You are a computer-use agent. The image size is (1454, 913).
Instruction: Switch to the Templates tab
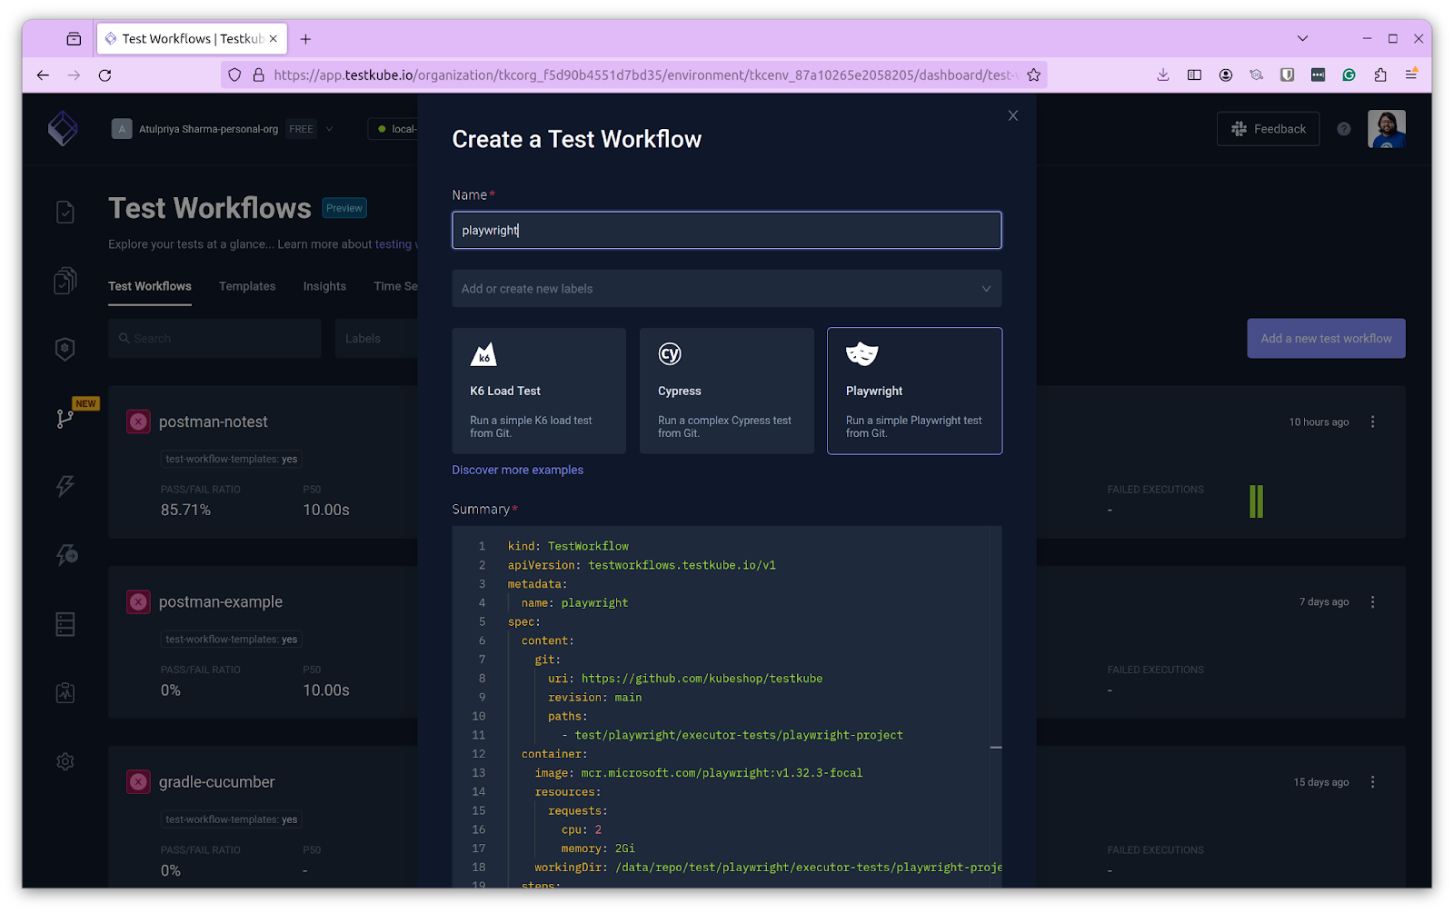(x=247, y=286)
